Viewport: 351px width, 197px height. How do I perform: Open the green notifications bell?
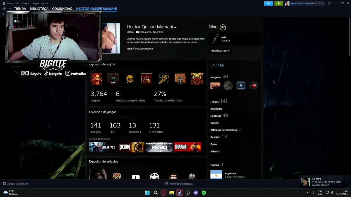[x=279, y=3]
